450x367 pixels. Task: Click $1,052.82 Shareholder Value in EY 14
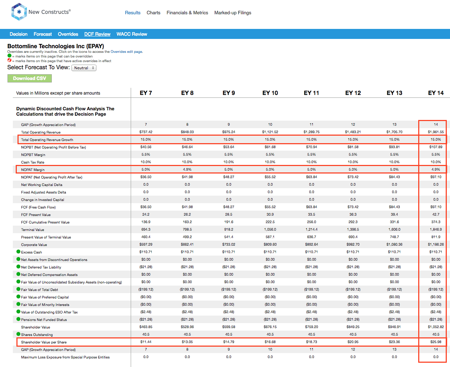click(x=436, y=327)
